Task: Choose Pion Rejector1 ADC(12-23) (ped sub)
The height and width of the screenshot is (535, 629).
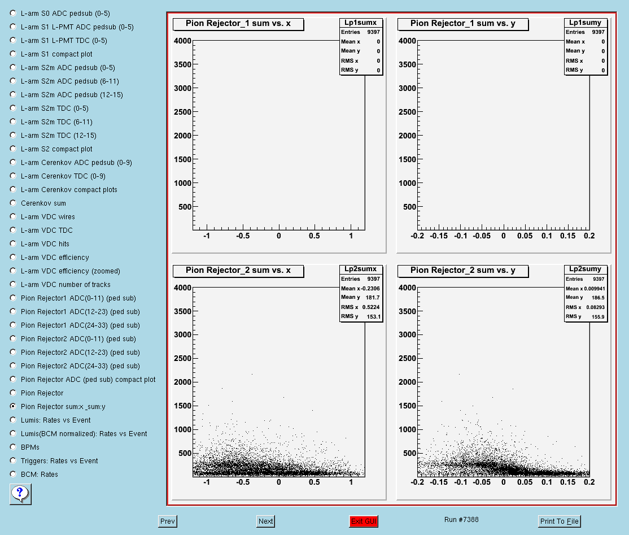Action: pos(13,312)
